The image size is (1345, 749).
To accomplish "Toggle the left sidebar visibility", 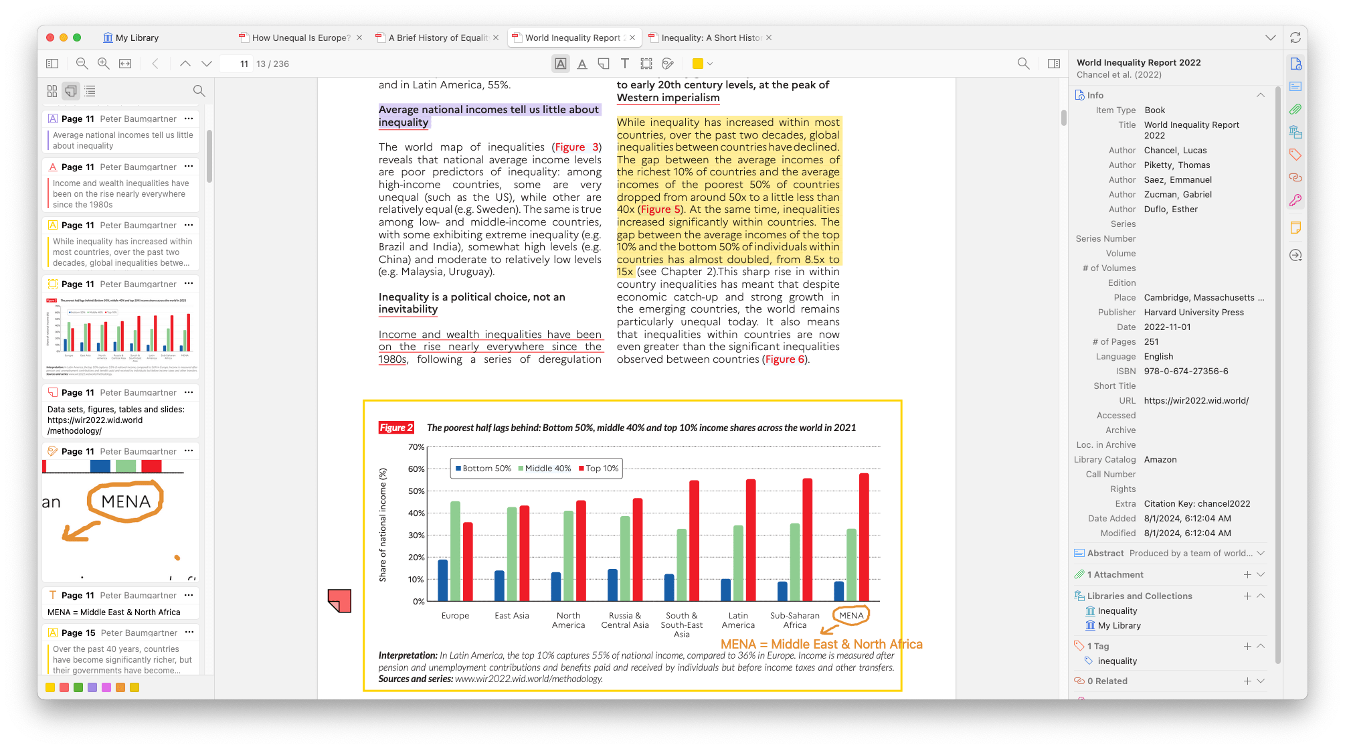I will 52,64.
